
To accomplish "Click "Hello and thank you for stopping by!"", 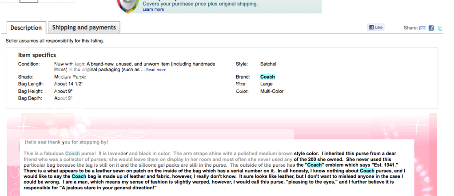I will click(66, 142).
